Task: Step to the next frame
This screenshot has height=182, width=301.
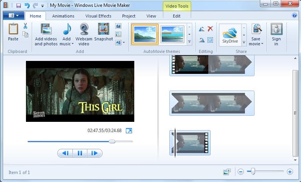Action: point(95,153)
